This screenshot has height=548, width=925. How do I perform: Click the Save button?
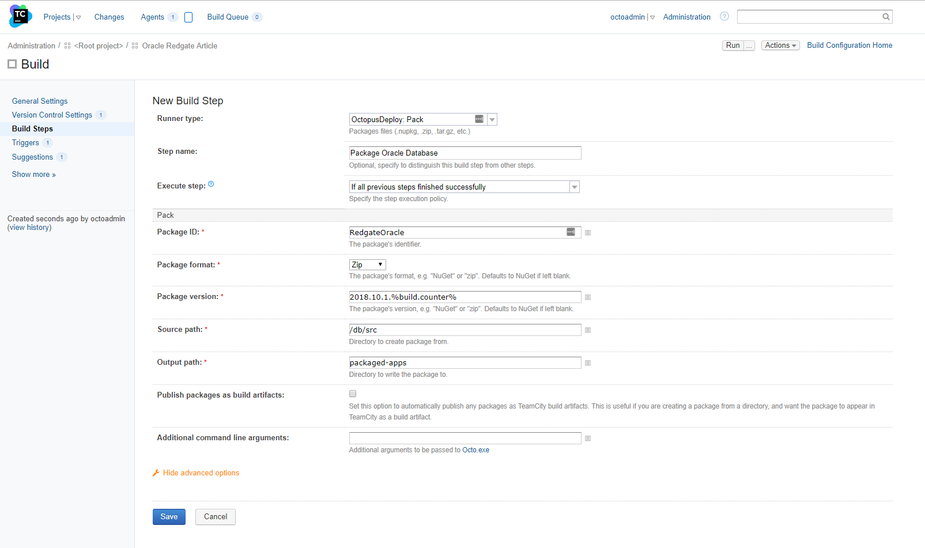point(169,517)
